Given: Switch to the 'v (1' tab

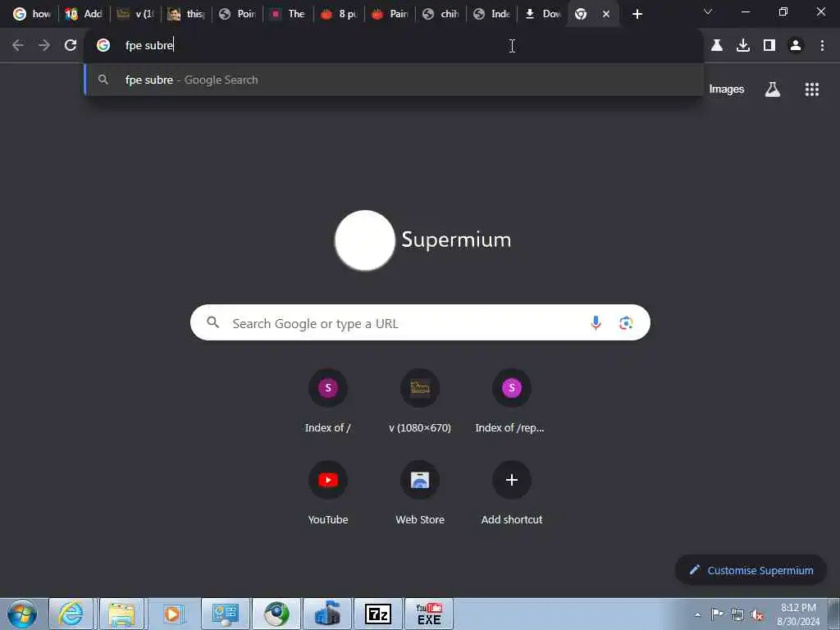Looking at the screenshot, I should [135, 14].
